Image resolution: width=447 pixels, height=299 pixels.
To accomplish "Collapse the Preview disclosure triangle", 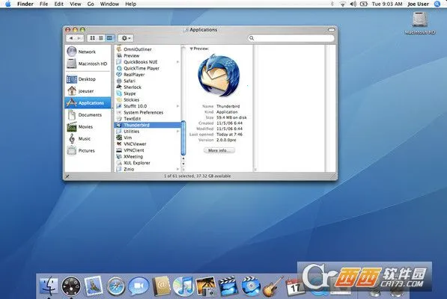I will click(x=191, y=49).
